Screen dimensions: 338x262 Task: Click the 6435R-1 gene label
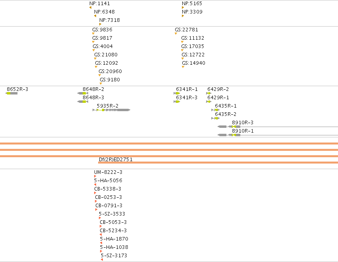(226, 106)
